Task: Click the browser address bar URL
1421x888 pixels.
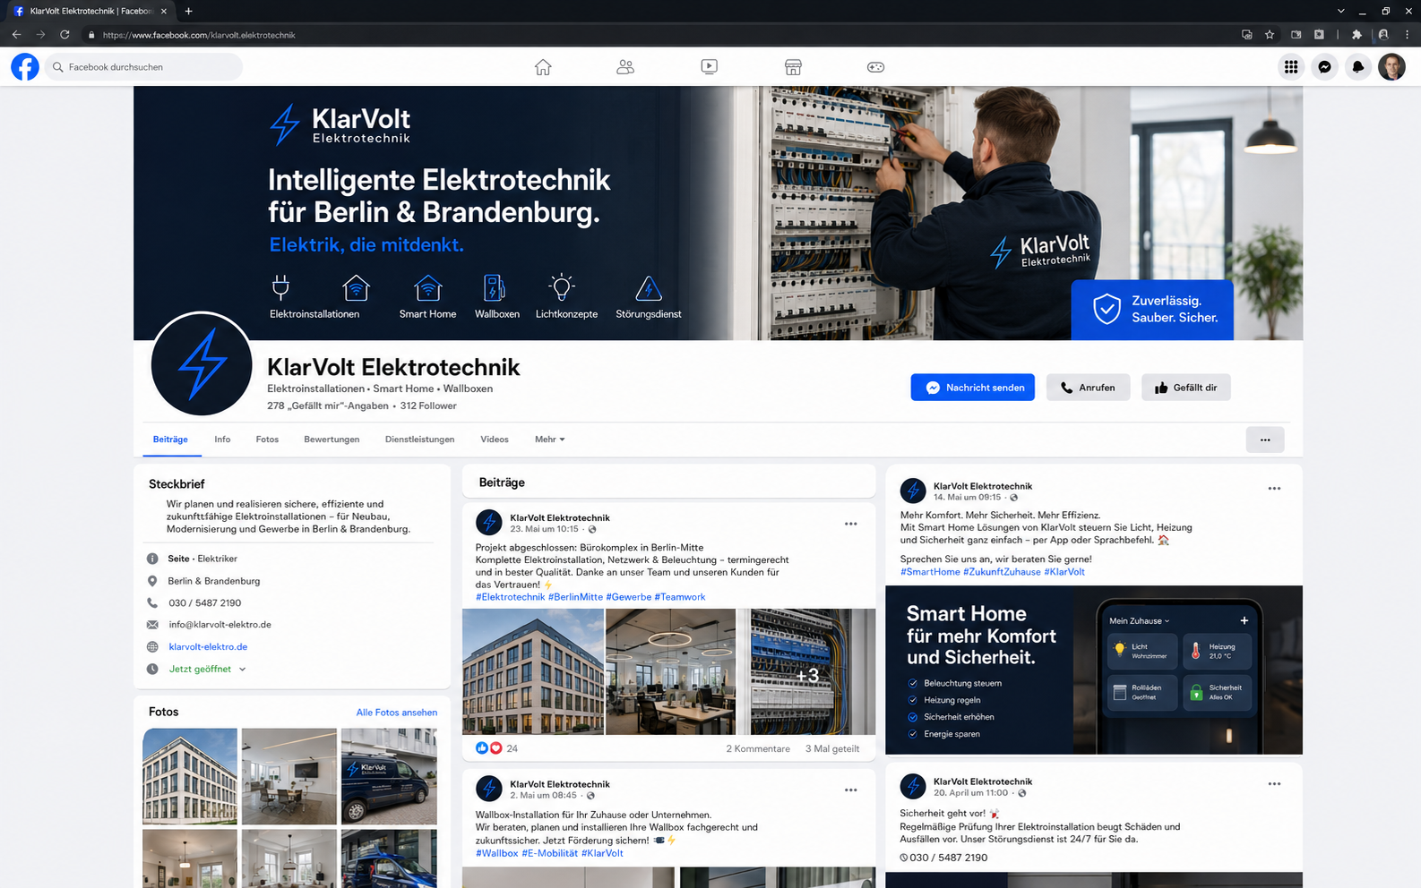Action: tap(199, 35)
